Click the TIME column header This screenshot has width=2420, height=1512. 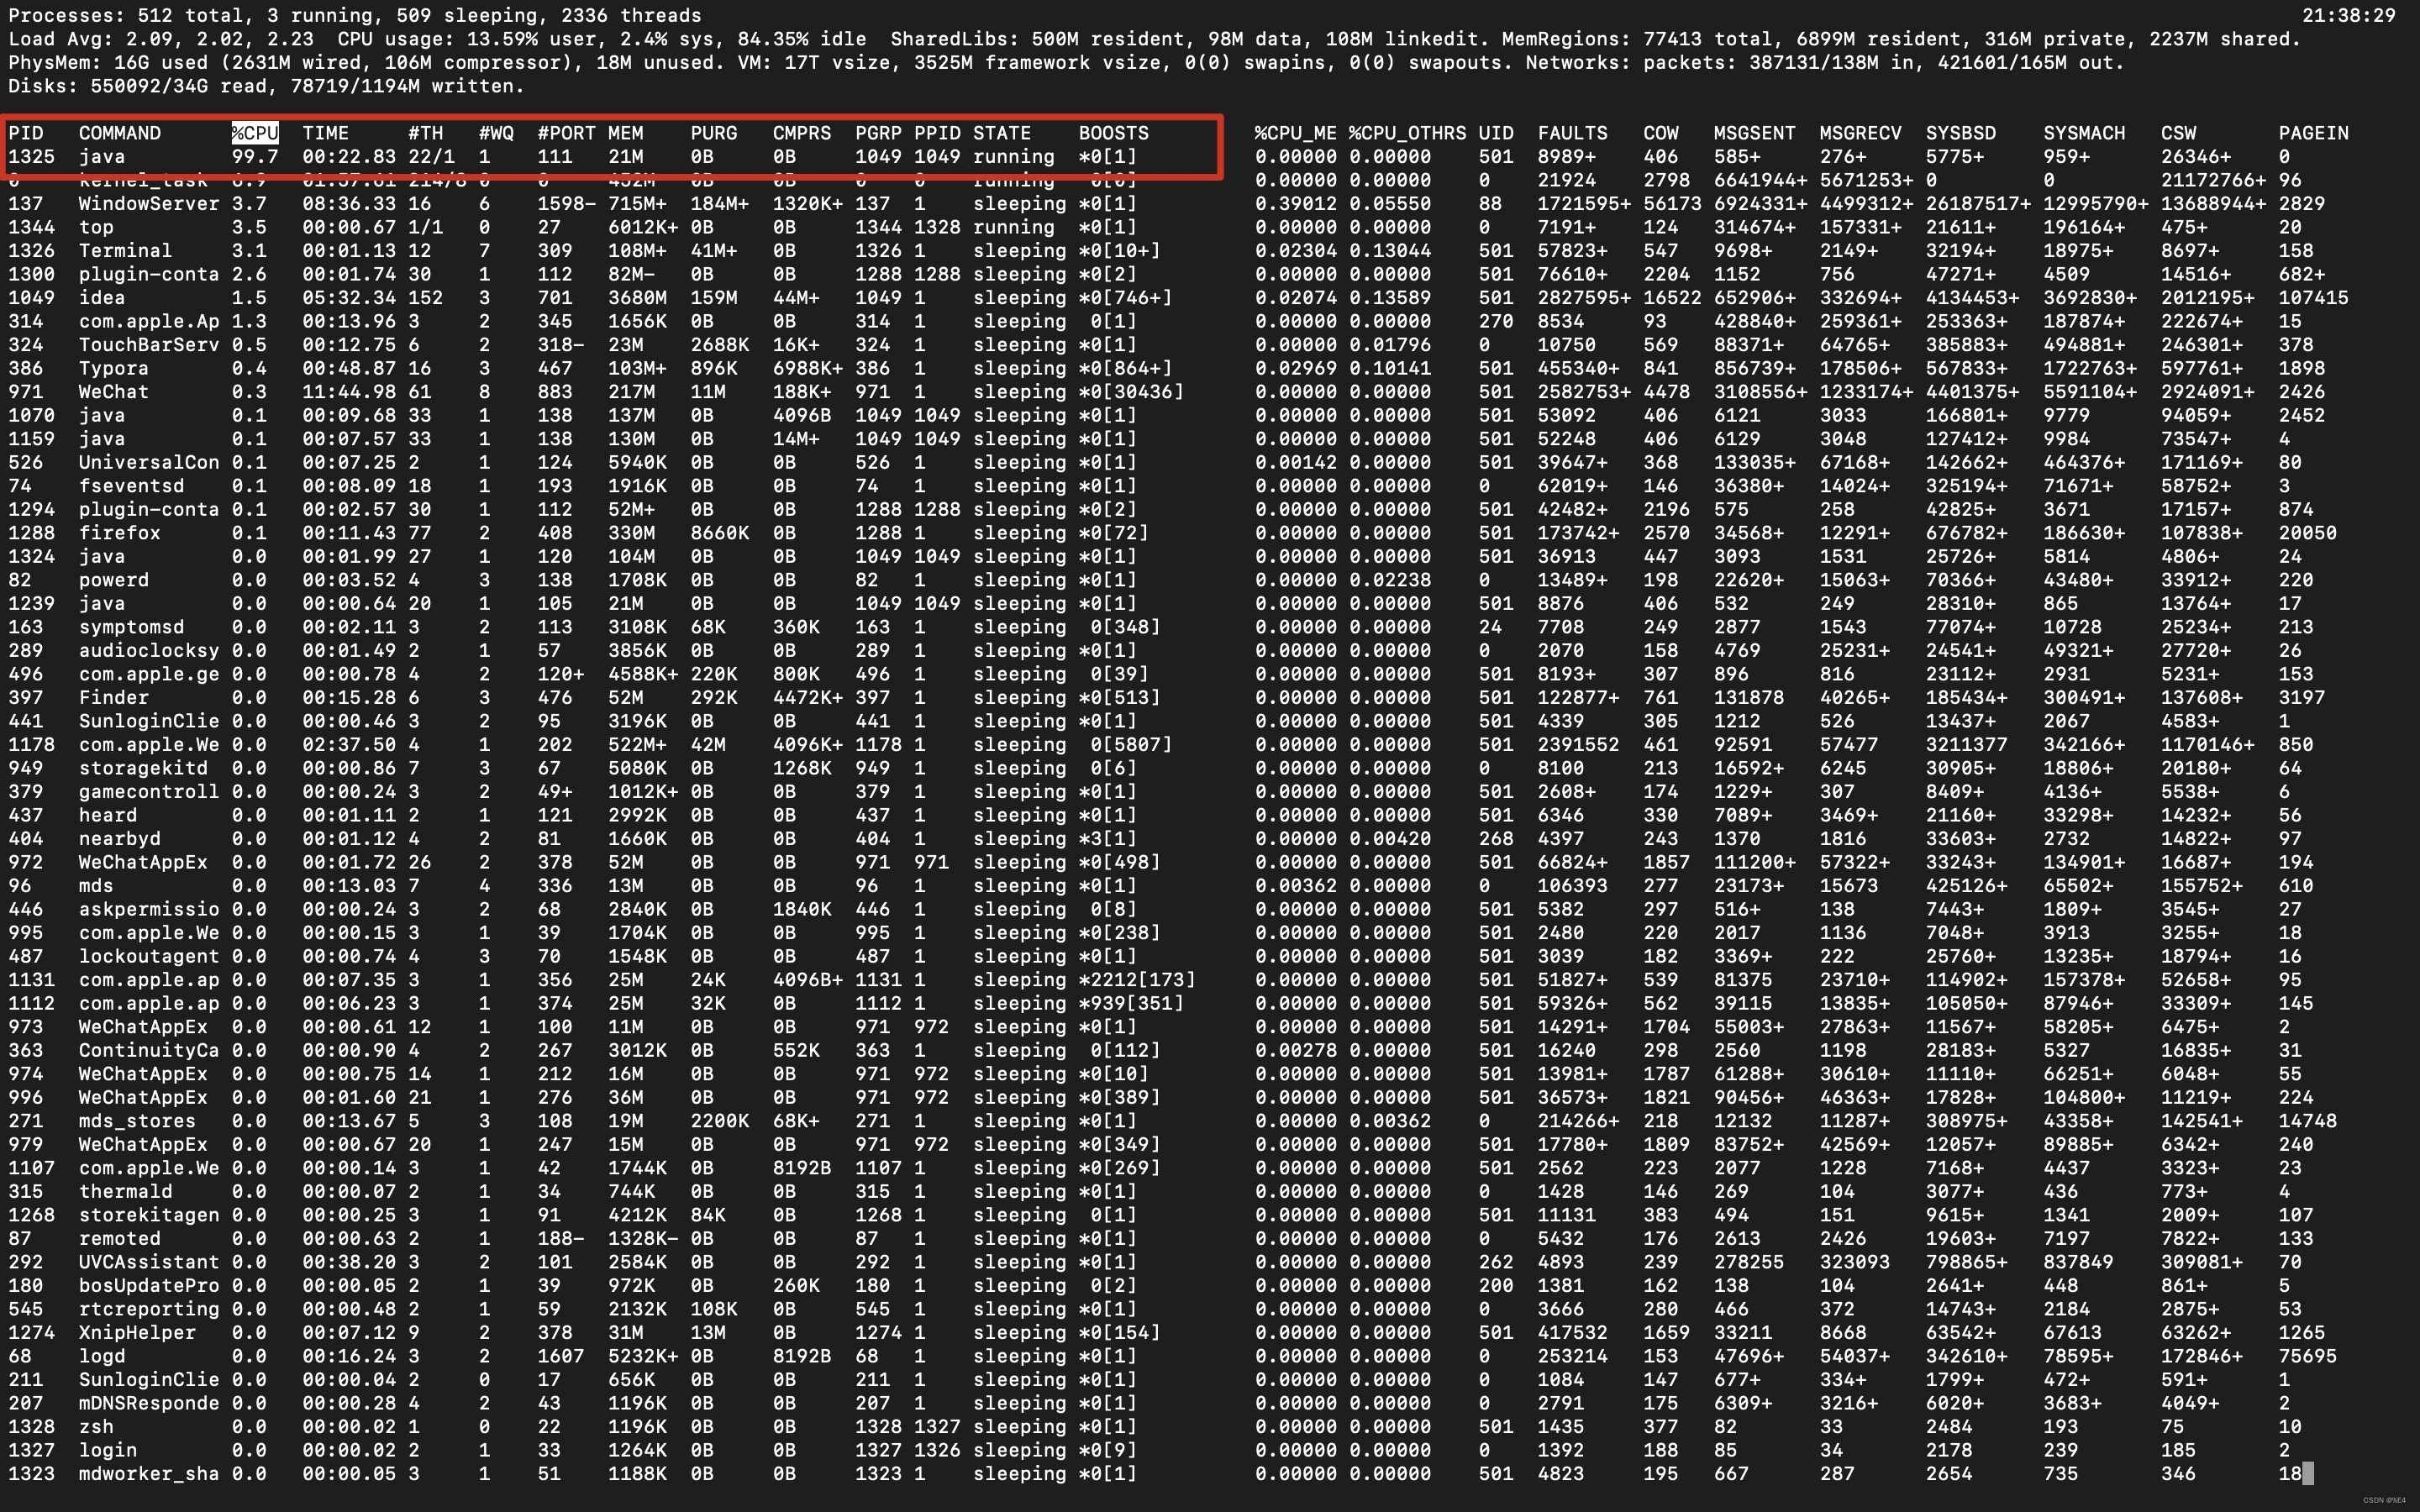326,133
